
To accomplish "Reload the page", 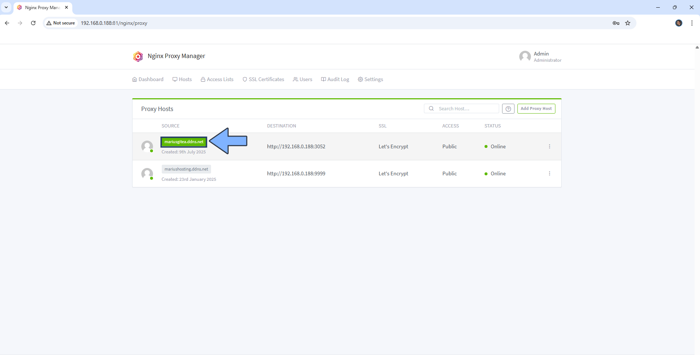I will click(x=33, y=23).
